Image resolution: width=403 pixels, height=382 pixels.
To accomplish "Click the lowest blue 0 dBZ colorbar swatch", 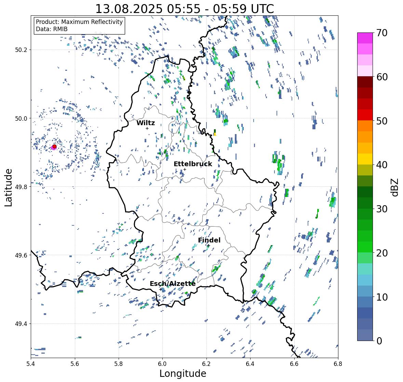I will [365, 335].
